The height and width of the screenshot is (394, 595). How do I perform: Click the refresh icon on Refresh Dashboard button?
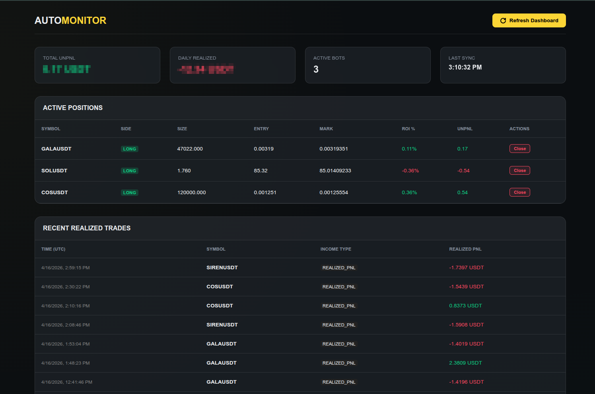coord(503,20)
